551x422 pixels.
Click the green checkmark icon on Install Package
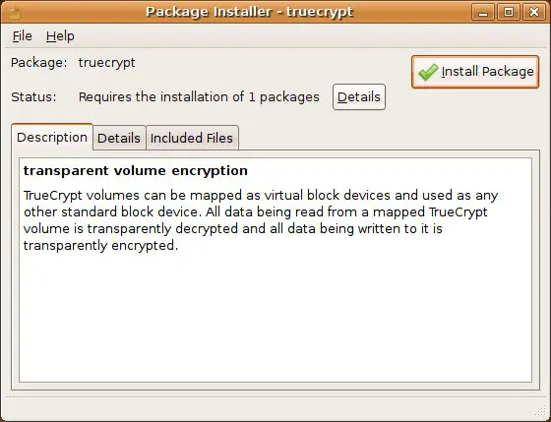click(x=428, y=72)
